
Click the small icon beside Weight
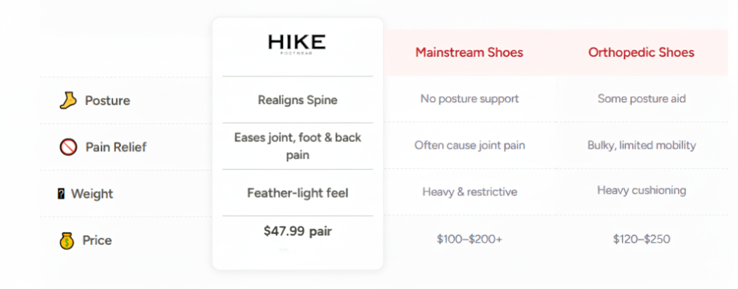61,194
